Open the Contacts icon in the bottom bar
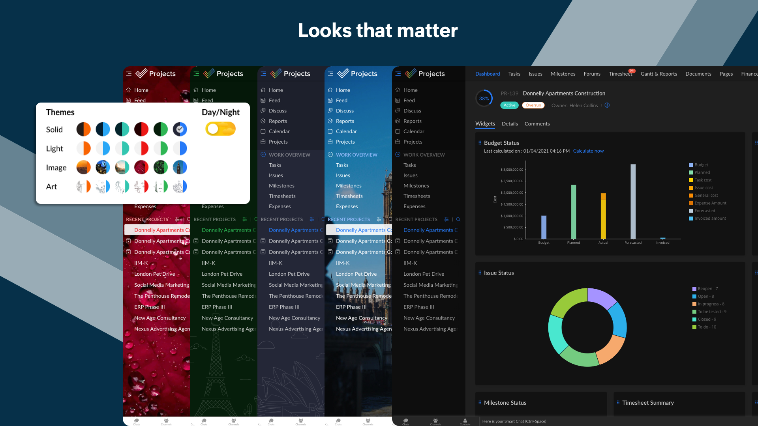Screen dimensions: 758x426 (465, 421)
